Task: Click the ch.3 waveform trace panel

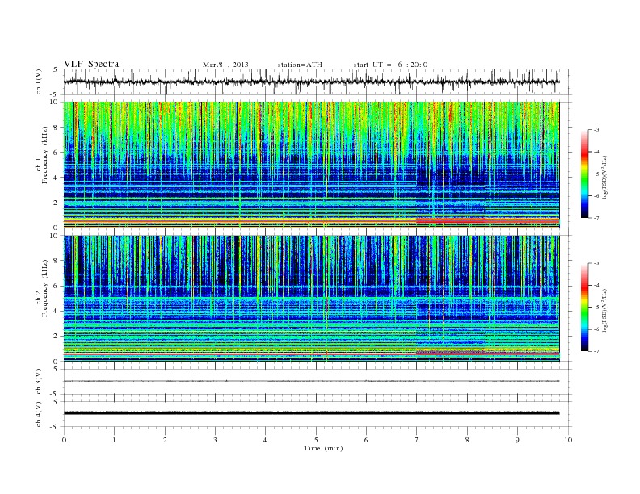Action: tap(318, 382)
